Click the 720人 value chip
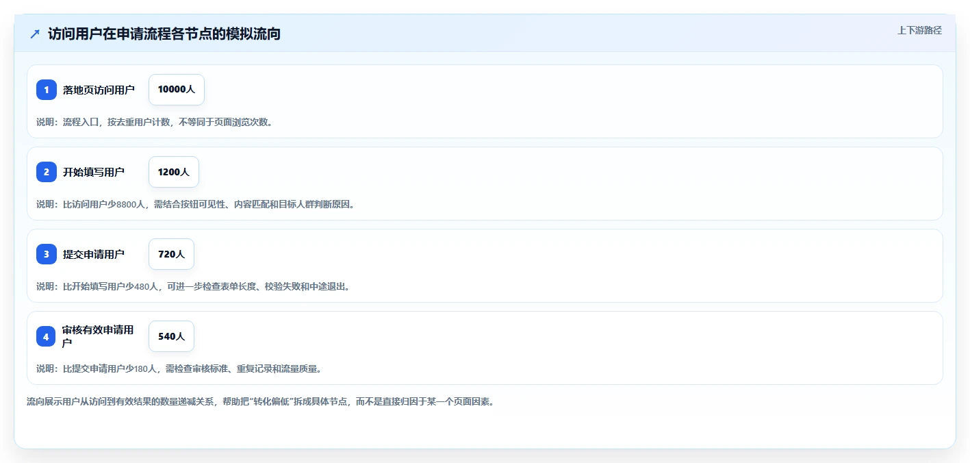This screenshot has height=463, width=970. coord(172,254)
